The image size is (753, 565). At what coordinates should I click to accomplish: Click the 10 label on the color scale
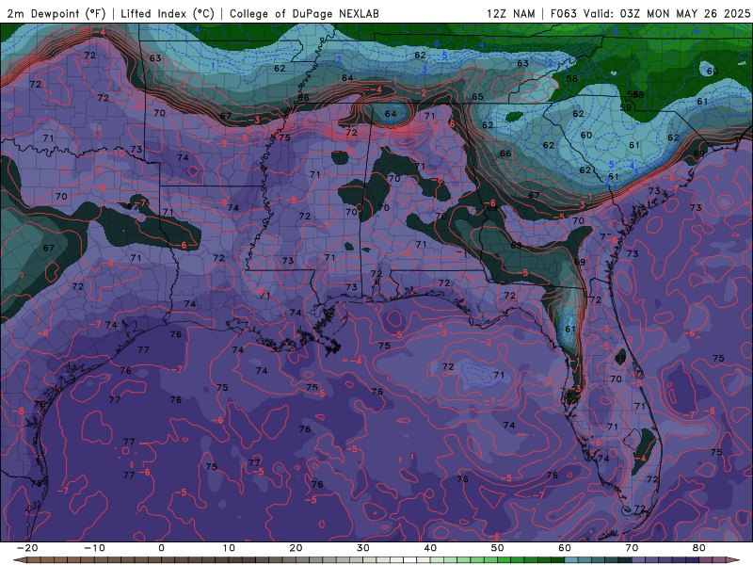click(x=229, y=548)
